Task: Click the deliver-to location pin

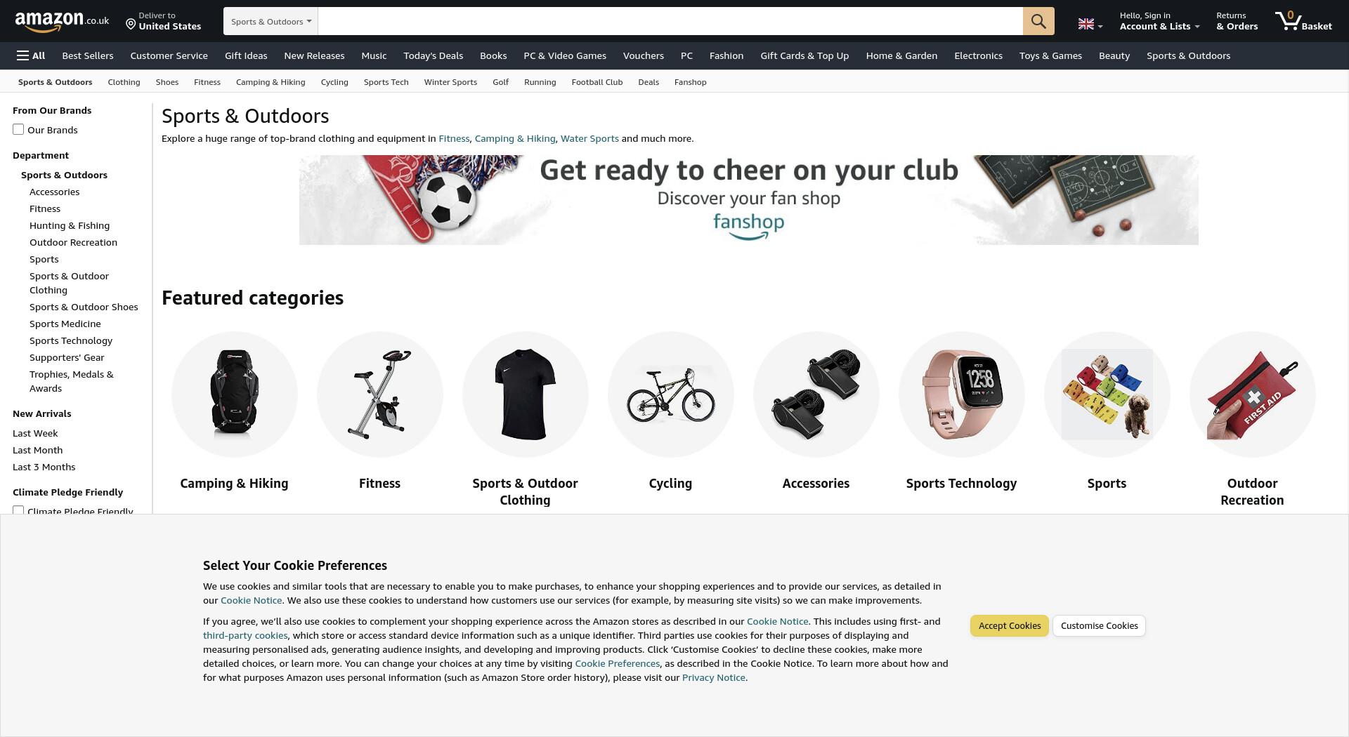Action: tap(131, 25)
